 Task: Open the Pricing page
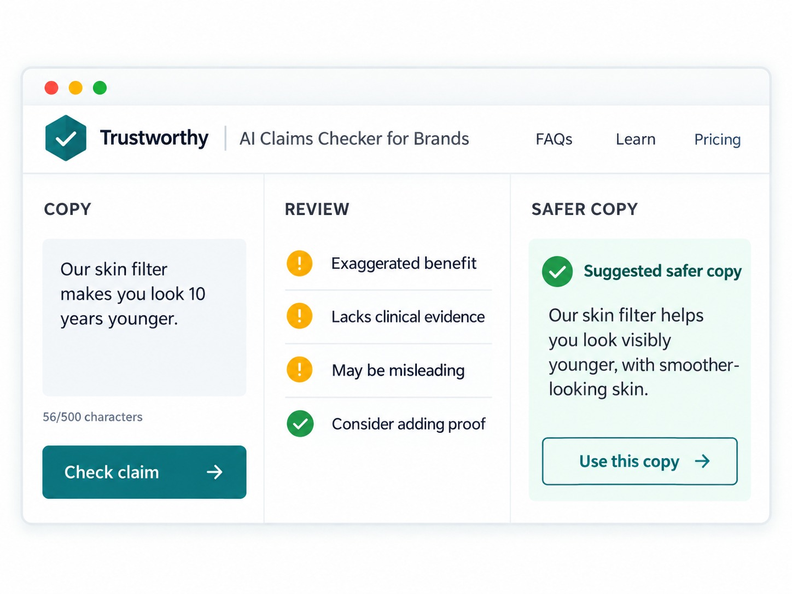717,139
